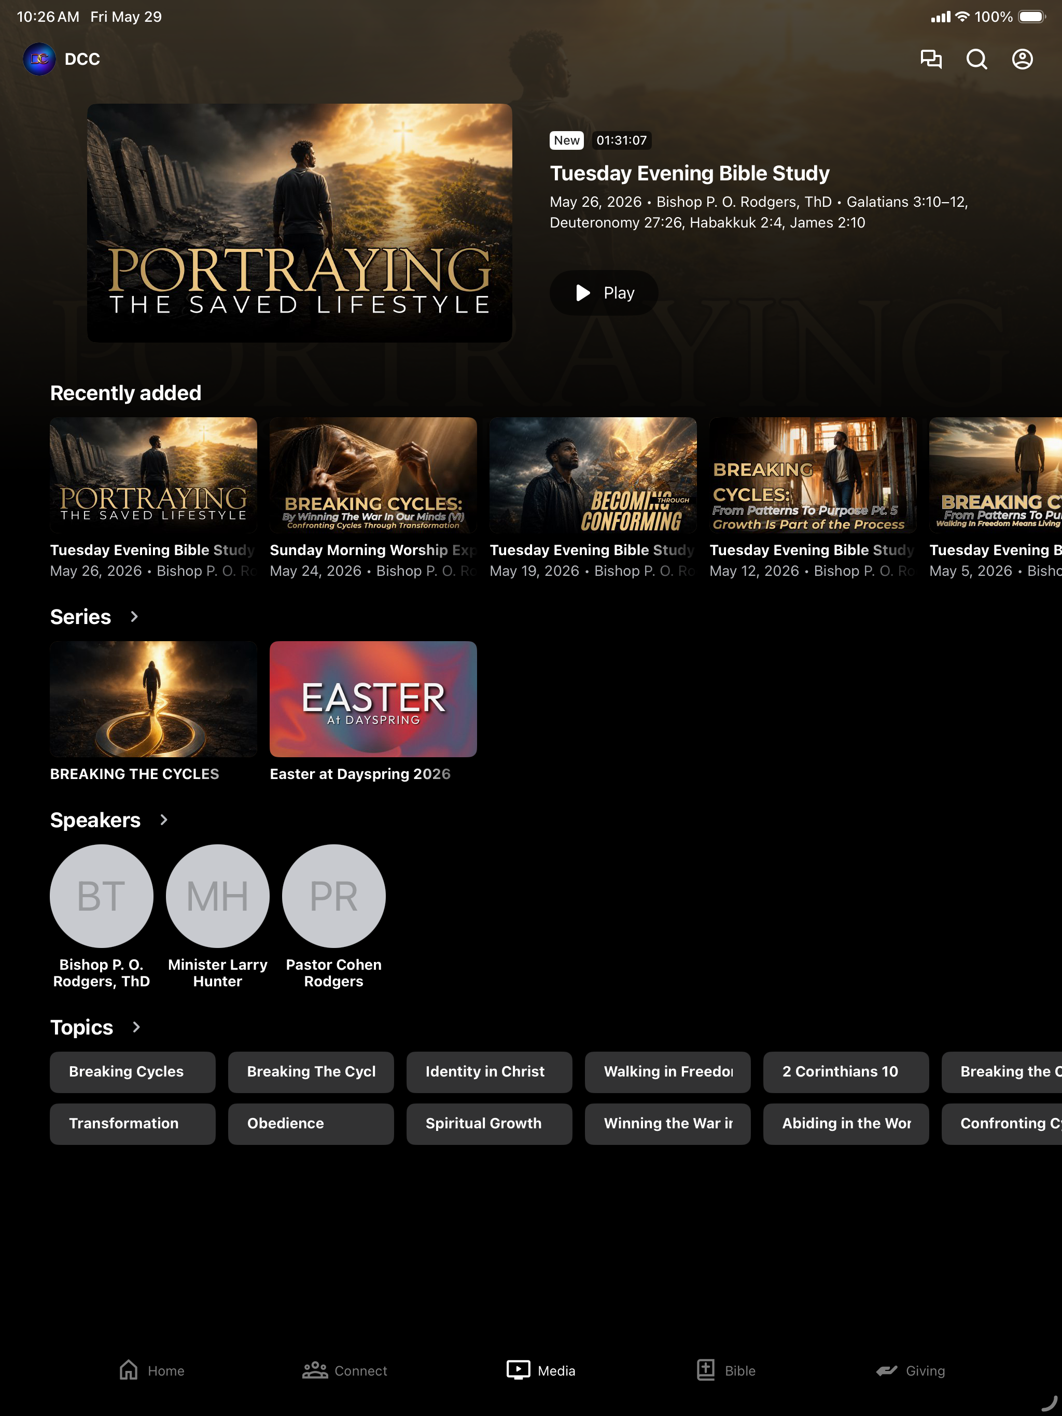Open the May 5 Breaking Cycles thumbnail
Screen dimensions: 1062x1416
tap(996, 475)
